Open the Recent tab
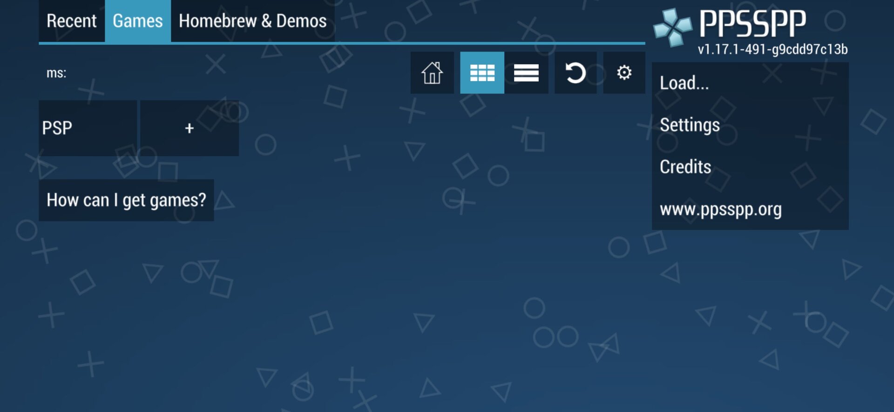The image size is (894, 412). [x=72, y=21]
